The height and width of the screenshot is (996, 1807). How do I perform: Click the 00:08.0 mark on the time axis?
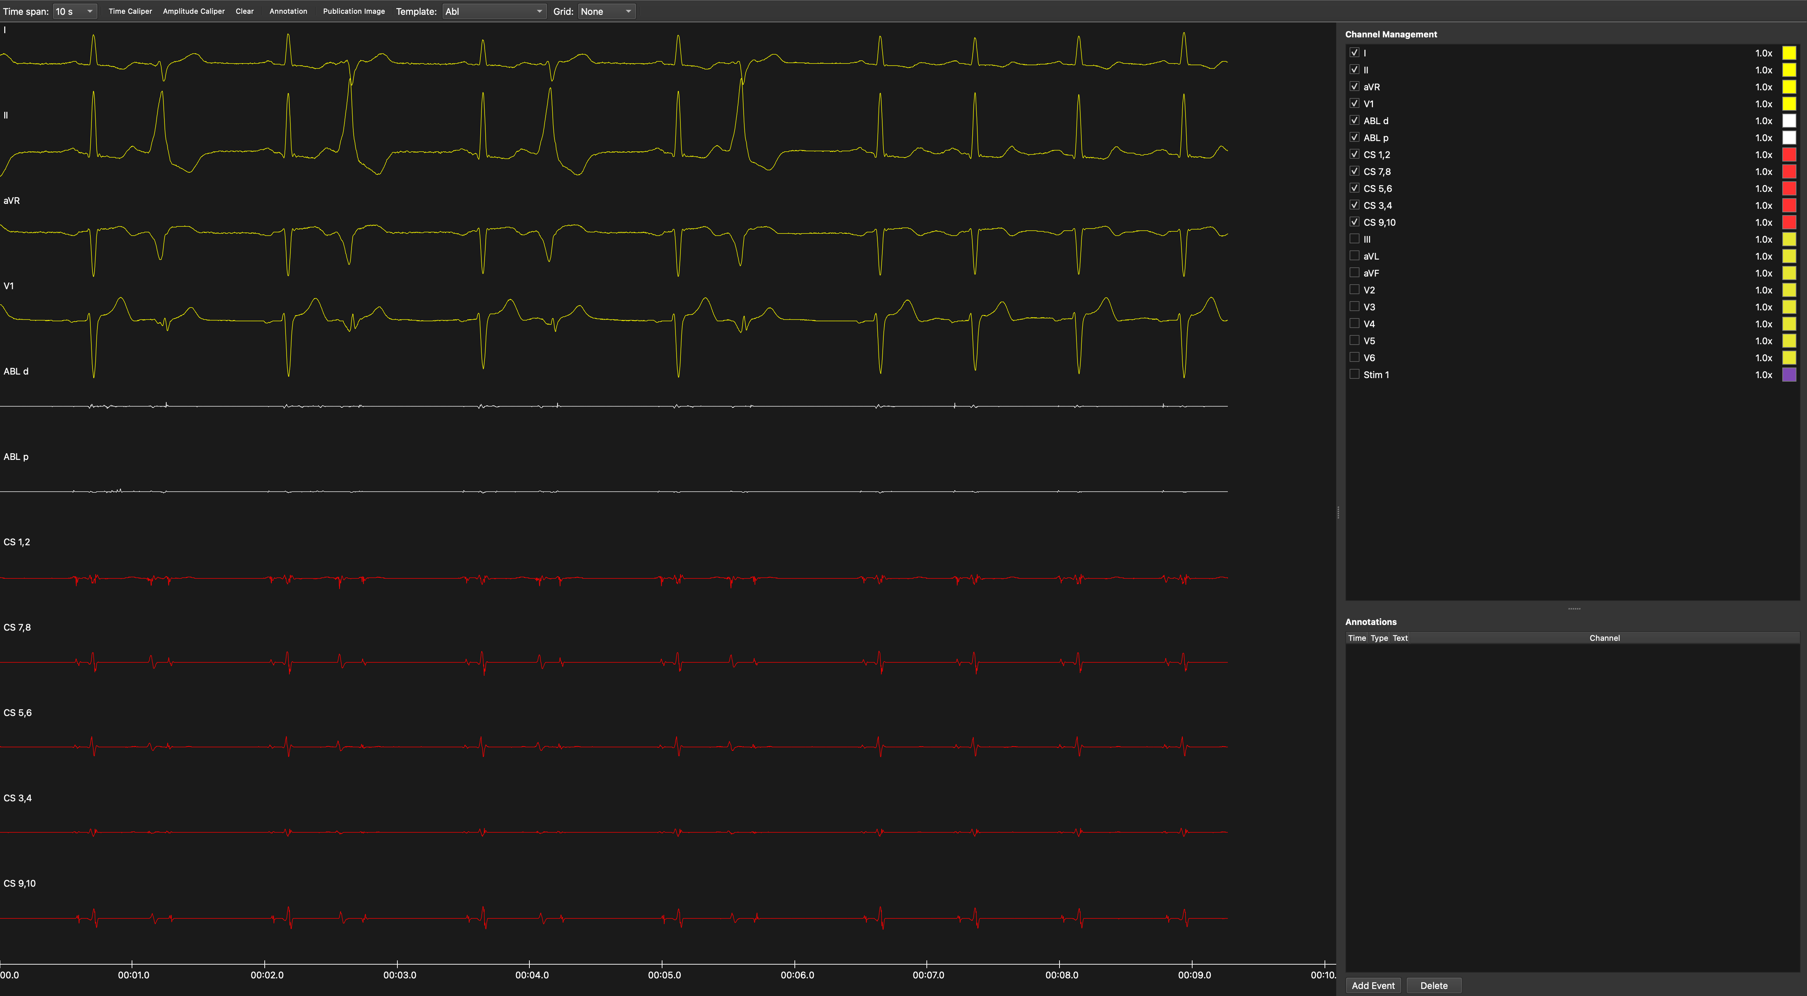(1061, 975)
